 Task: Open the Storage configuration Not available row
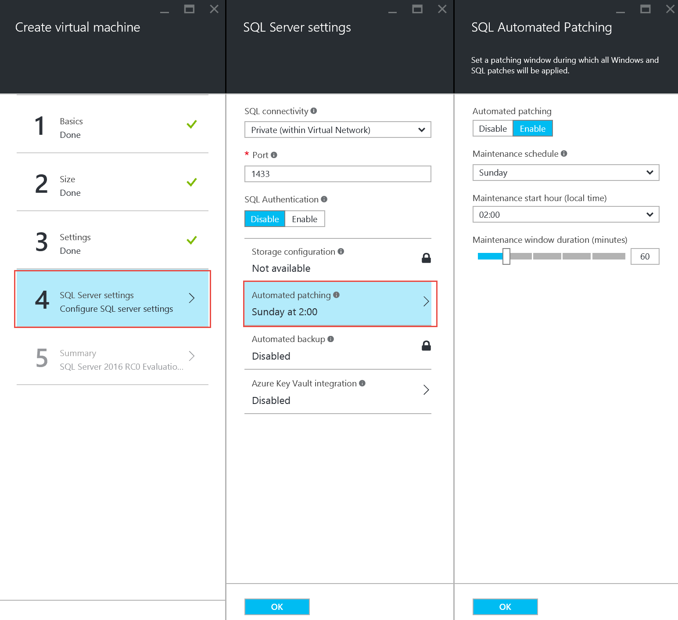[338, 260]
